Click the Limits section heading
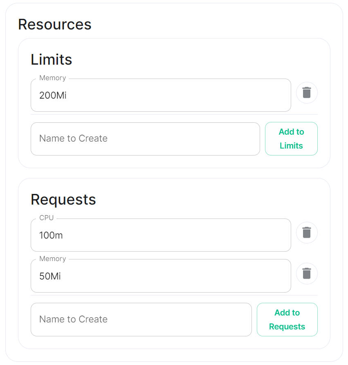Screen dimensions: 348x365 click(x=52, y=60)
